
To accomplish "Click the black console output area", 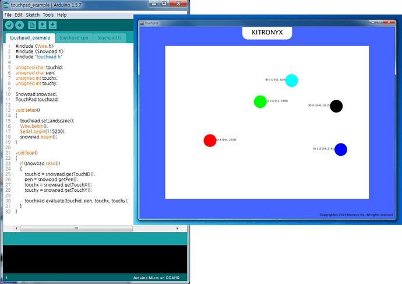I will (95, 259).
